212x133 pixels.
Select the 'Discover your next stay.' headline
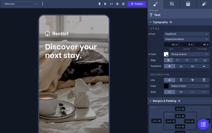(x=71, y=51)
